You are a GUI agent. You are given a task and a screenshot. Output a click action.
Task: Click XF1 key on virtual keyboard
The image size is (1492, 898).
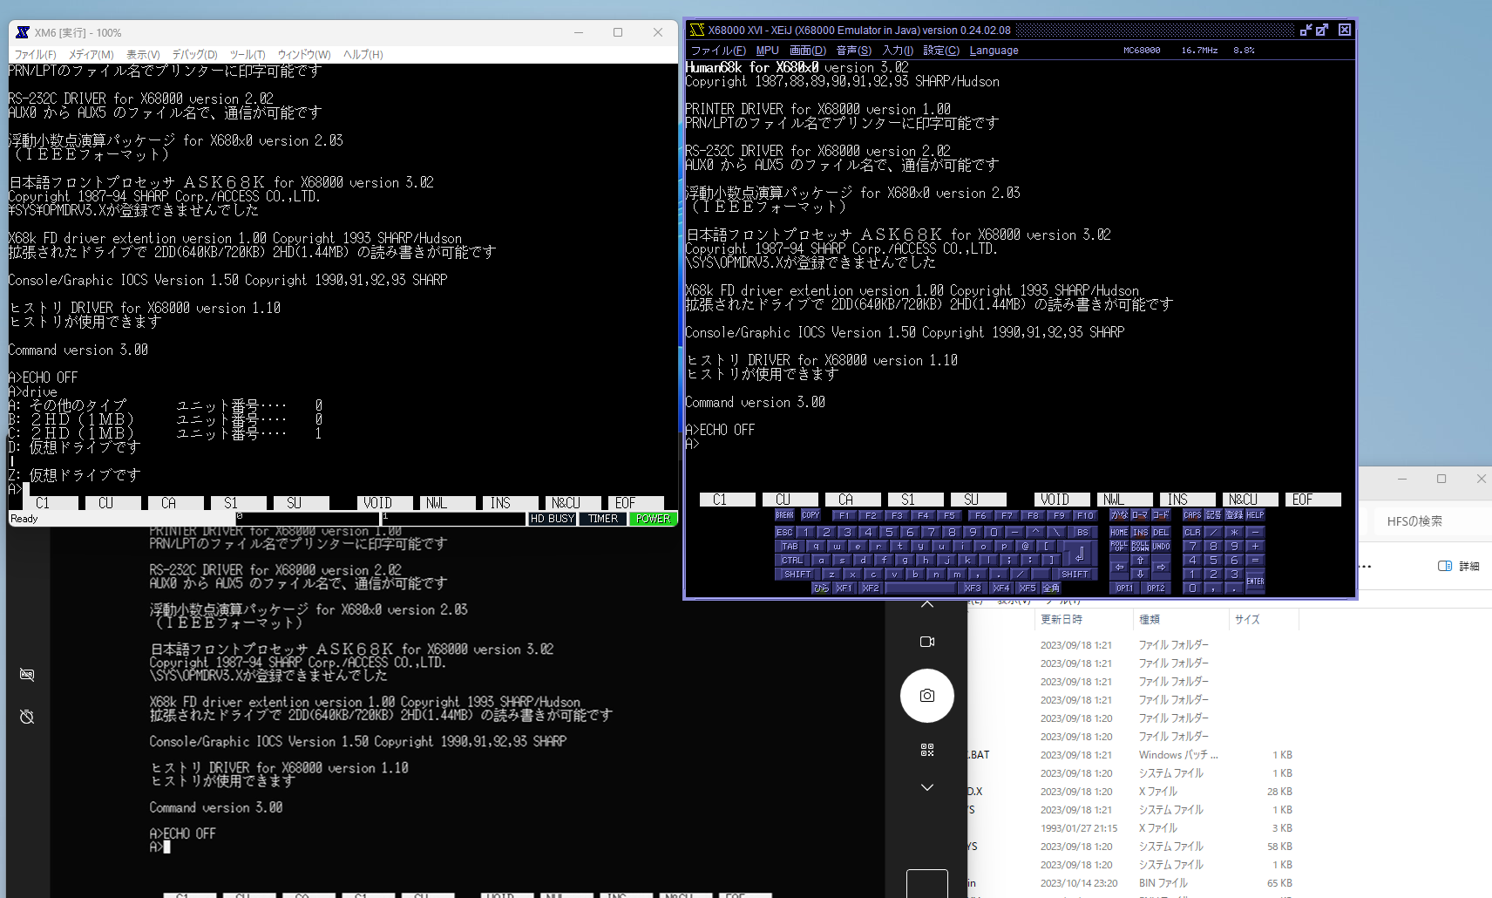click(x=844, y=588)
